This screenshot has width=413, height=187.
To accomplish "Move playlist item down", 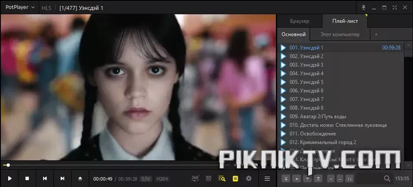I will click(307, 179).
